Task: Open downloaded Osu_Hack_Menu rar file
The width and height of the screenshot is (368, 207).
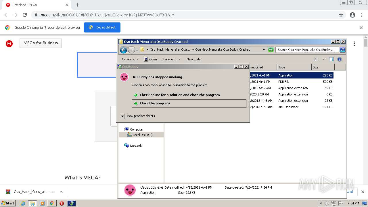Action: coord(30,192)
